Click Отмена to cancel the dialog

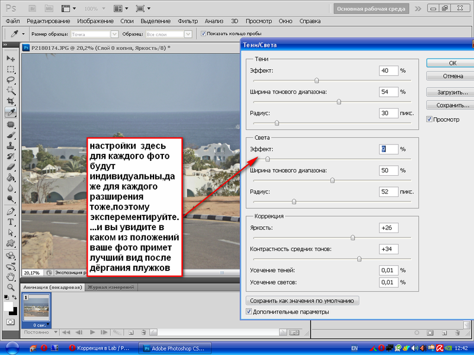point(450,76)
